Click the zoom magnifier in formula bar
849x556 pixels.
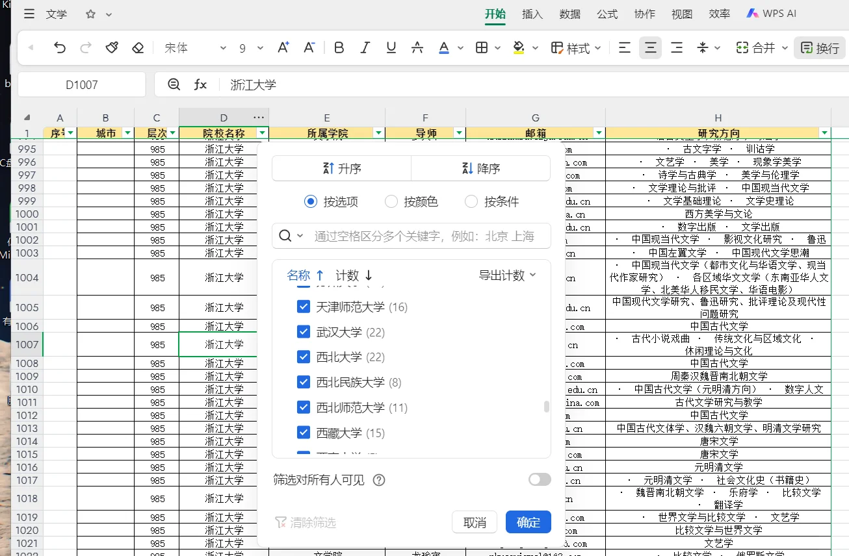coord(174,84)
